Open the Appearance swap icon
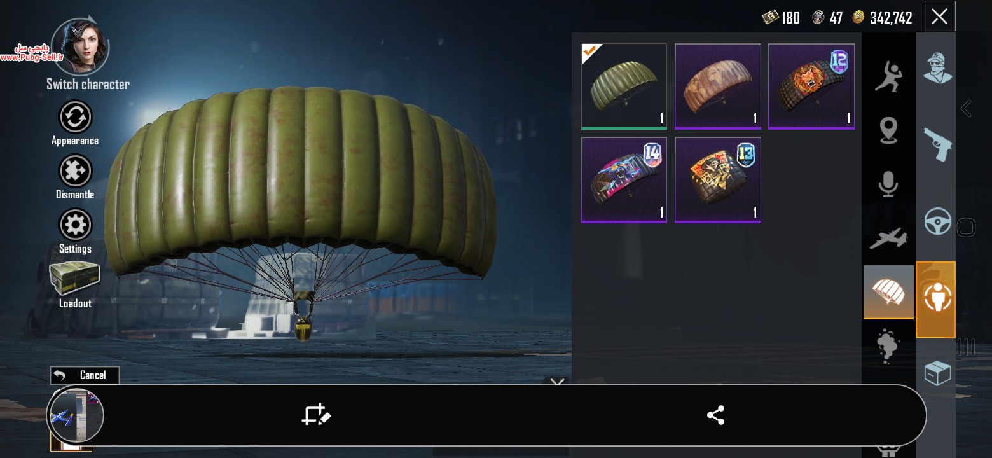The height and width of the screenshot is (458, 992). click(x=75, y=117)
